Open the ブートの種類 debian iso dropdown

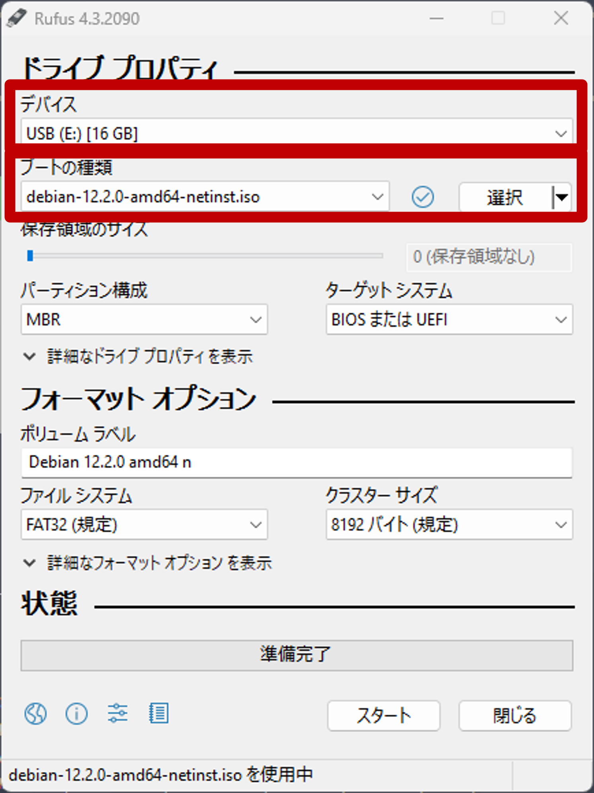(x=205, y=196)
